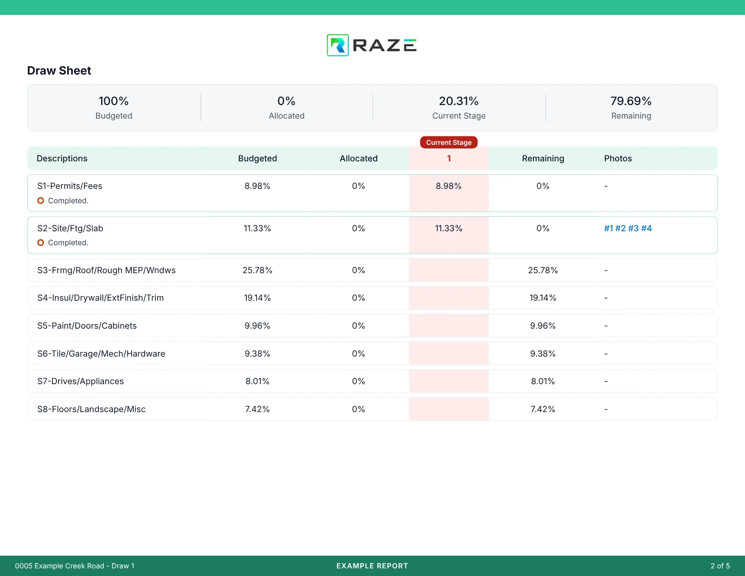Select the S6-Tile/Garage/Mech/Hardware row
The image size is (745, 576).
pyautogui.click(x=372, y=354)
